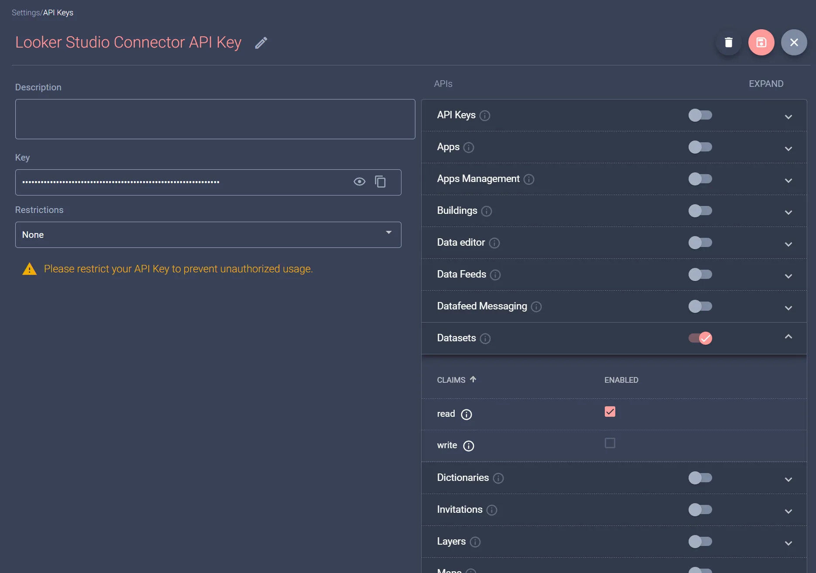Enable the API Keys toggle
The height and width of the screenshot is (573, 816).
tap(700, 115)
